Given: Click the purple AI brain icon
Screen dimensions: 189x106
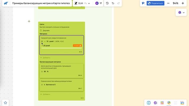Looking at the screenshot, I should coord(155,103).
